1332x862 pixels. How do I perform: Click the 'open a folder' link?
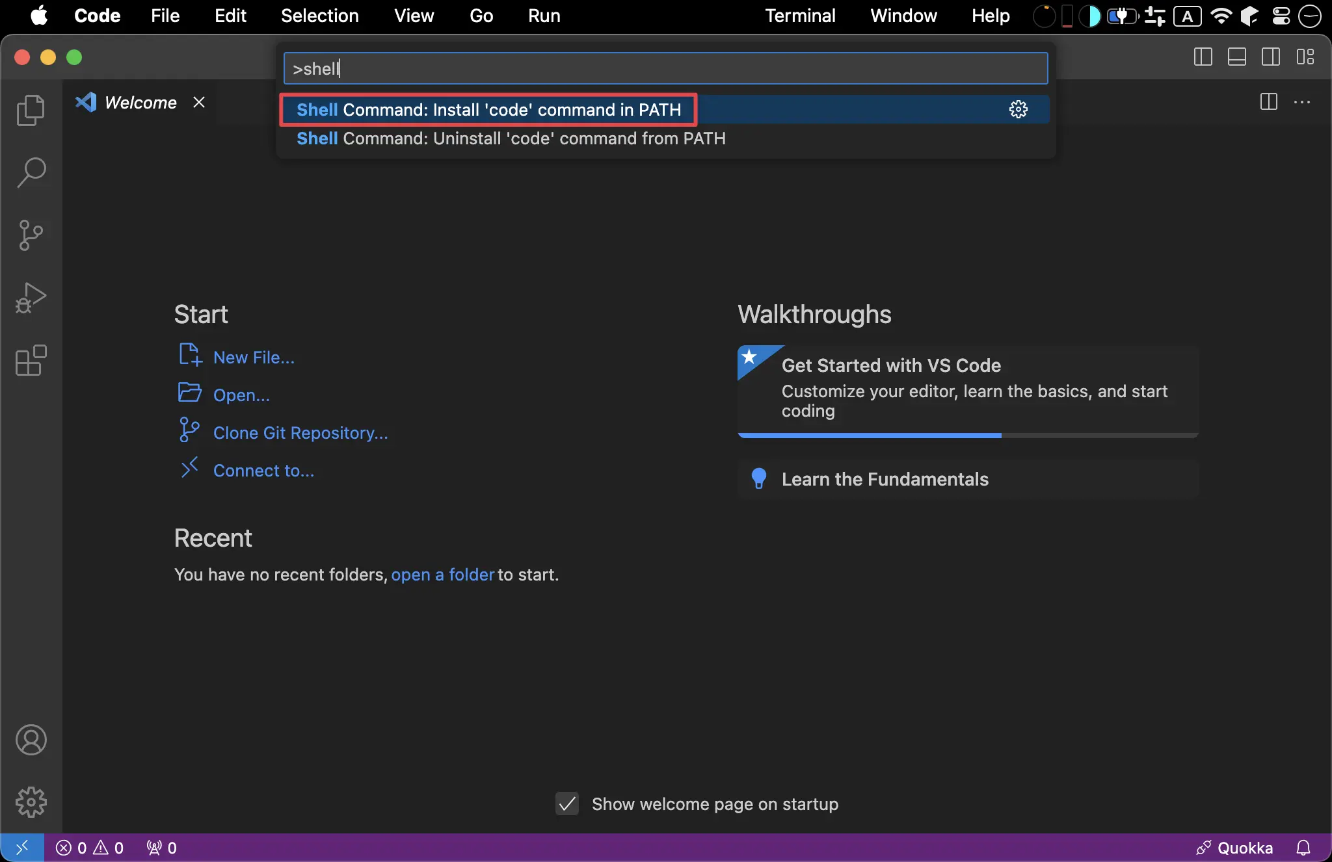[x=442, y=575]
